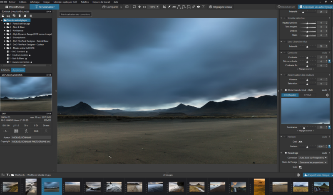The image size is (333, 195).
Task: Select the red-eye correction eye icon
Action: [x=198, y=7]
